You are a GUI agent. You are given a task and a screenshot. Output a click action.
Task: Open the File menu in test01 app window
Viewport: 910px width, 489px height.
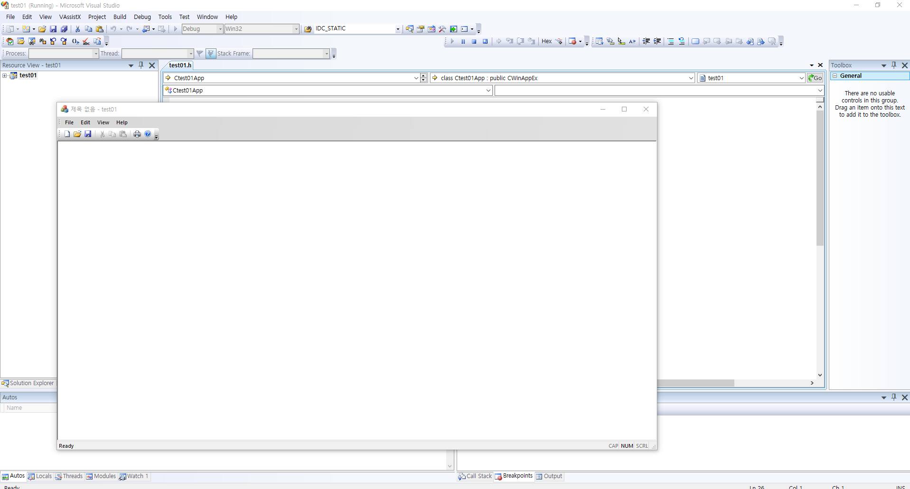(x=69, y=122)
